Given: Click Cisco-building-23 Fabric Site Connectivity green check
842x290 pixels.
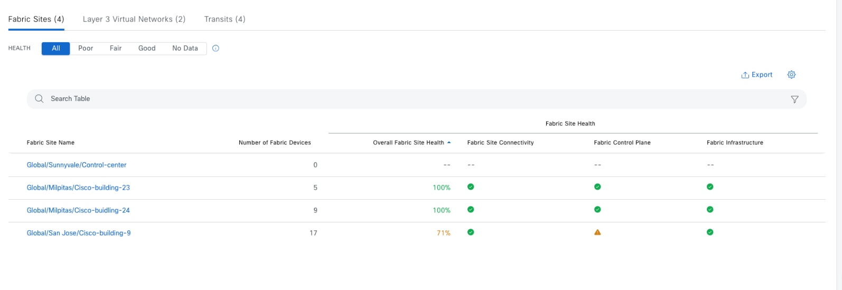Looking at the screenshot, I should 471,187.
